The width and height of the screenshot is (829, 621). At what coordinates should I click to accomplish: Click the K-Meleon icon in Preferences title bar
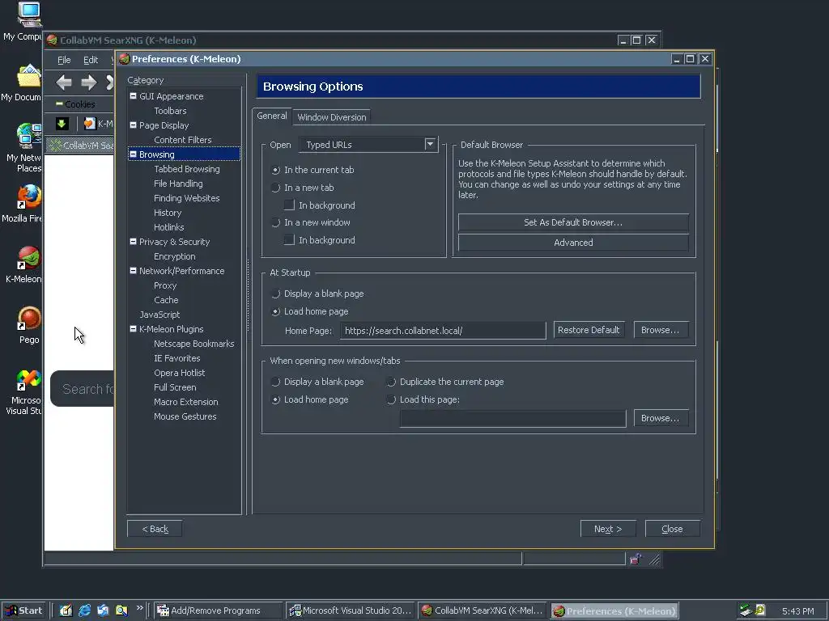(x=124, y=59)
